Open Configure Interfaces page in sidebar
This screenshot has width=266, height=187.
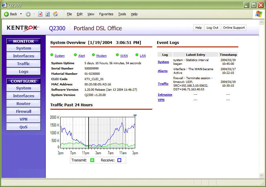23,96
